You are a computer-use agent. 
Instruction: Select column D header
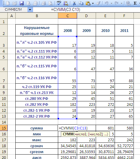(86, 16)
